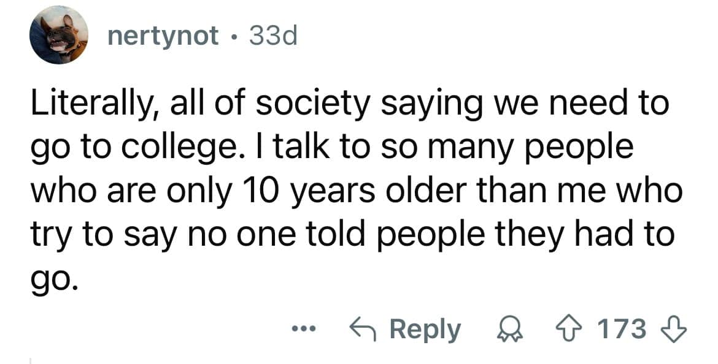Click the final "go." on the last line

pos(54,279)
